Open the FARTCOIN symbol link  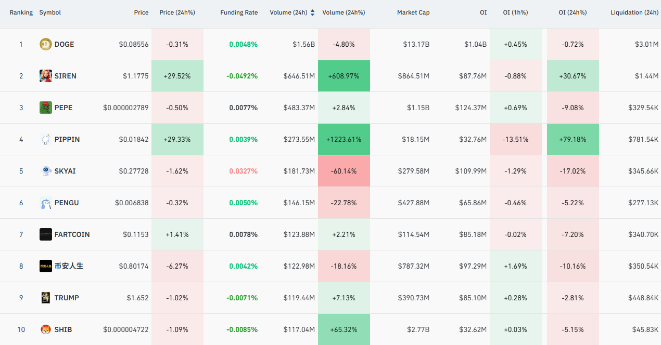point(72,234)
